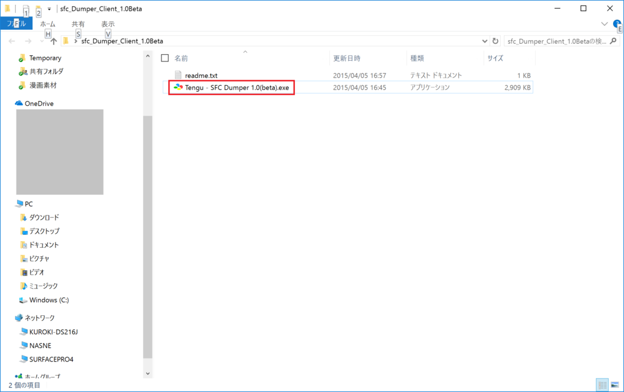Click the テキスト ドキュメント type cell
The image size is (624, 392).
point(436,75)
